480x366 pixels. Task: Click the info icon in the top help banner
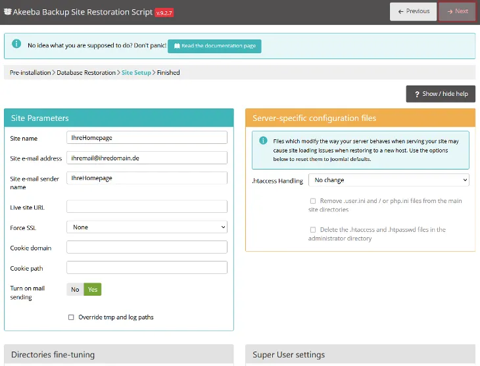pyautogui.click(x=16, y=45)
